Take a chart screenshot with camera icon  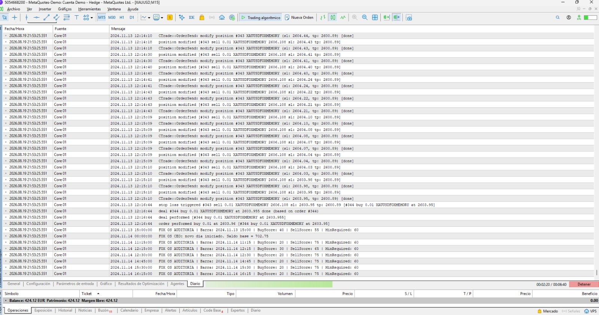[409, 17]
